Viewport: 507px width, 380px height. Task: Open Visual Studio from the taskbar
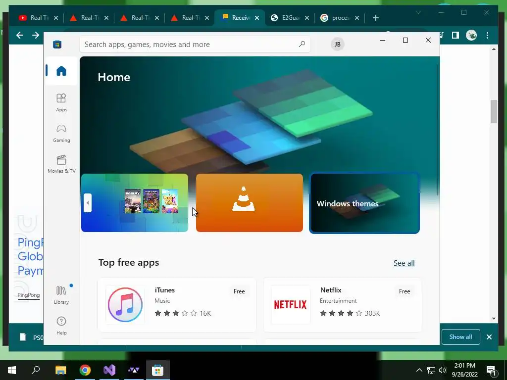(109, 370)
